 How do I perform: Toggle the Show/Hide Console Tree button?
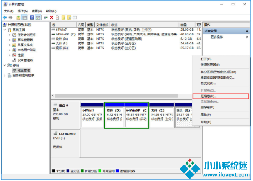pyautogui.click(x=24, y=18)
